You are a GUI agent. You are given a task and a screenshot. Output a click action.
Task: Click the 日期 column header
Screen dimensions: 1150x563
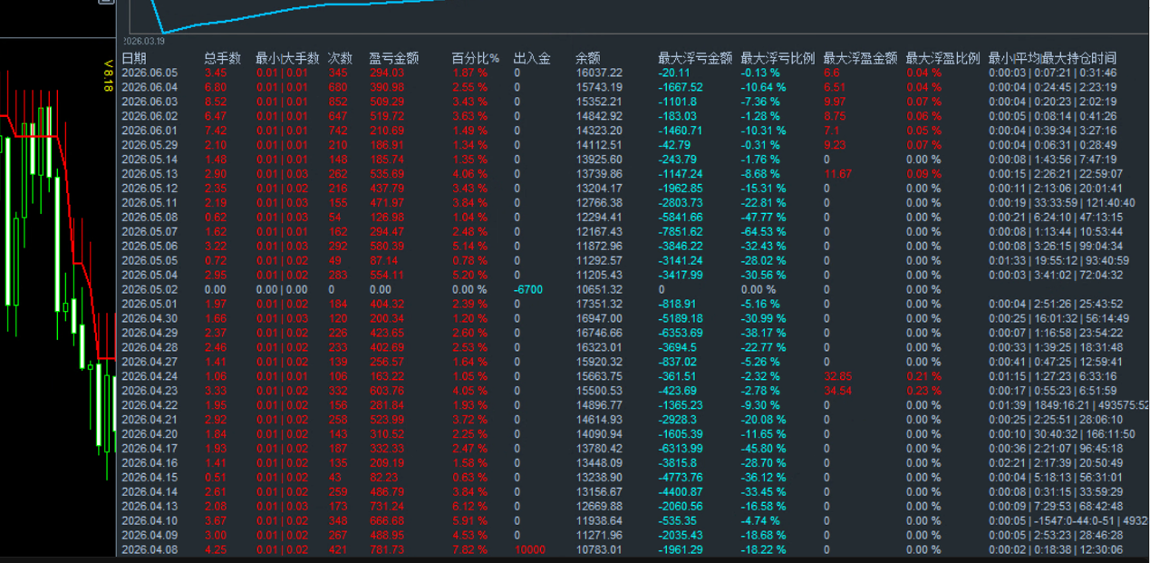tap(133, 58)
